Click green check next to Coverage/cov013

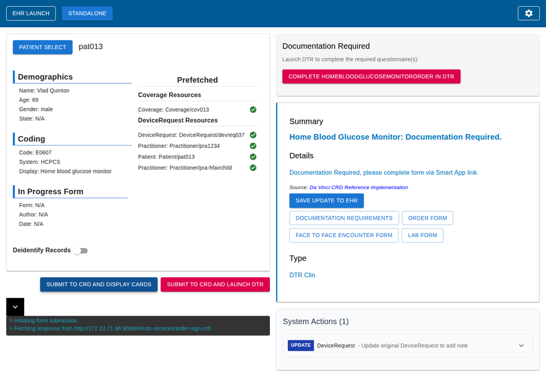click(x=253, y=110)
